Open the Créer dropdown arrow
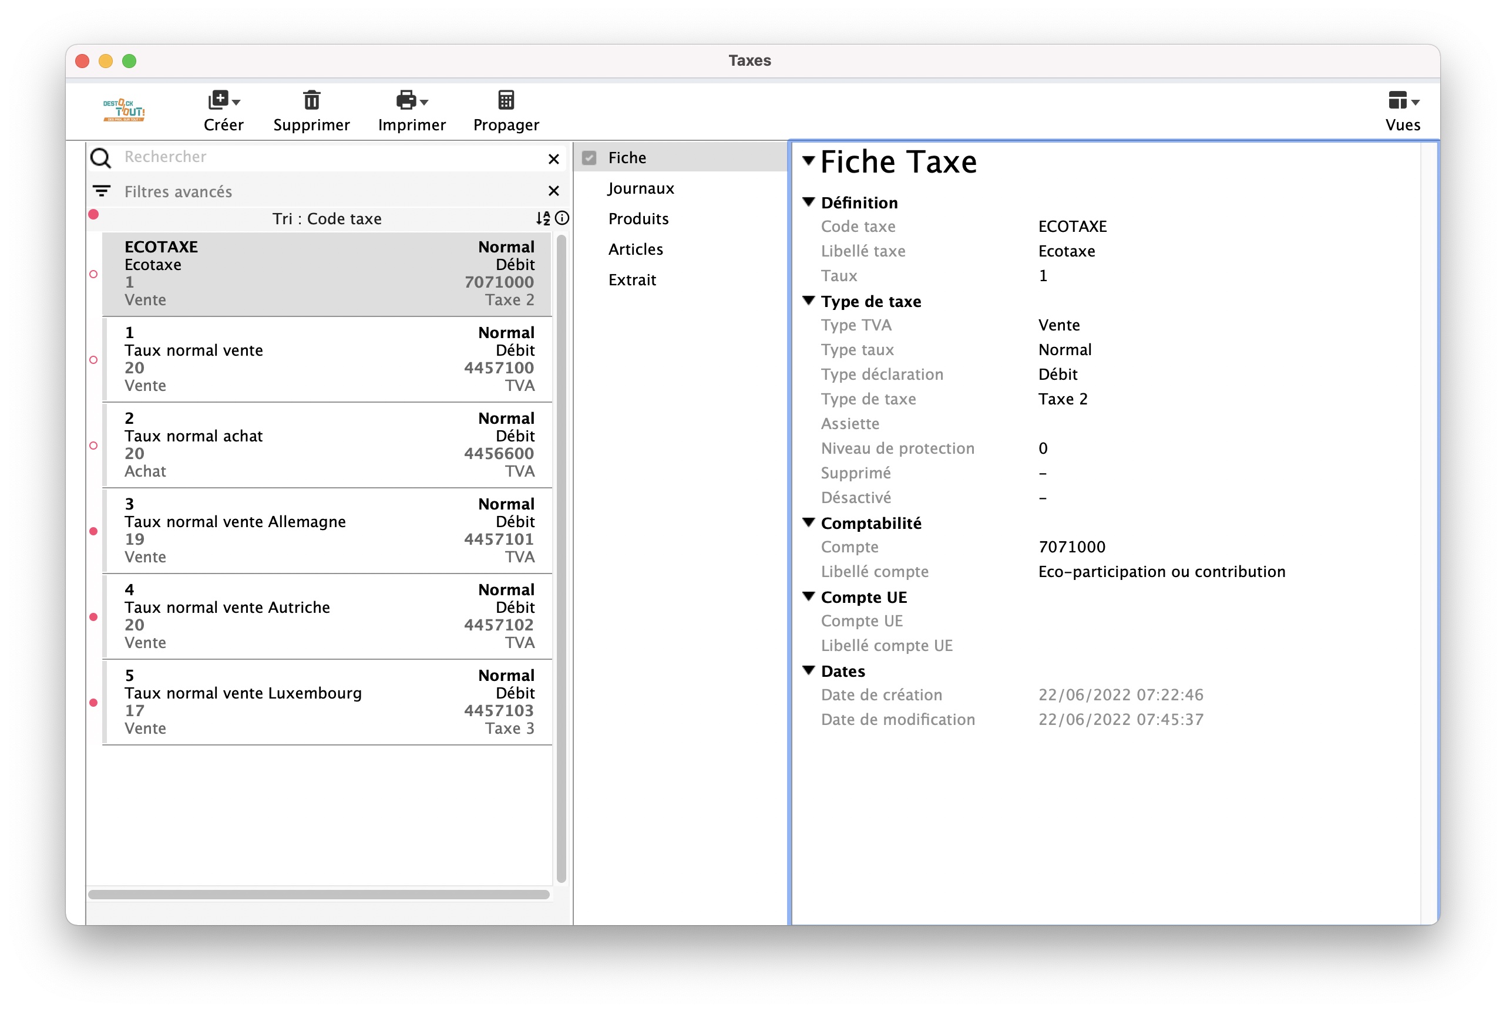This screenshot has height=1012, width=1506. (236, 102)
